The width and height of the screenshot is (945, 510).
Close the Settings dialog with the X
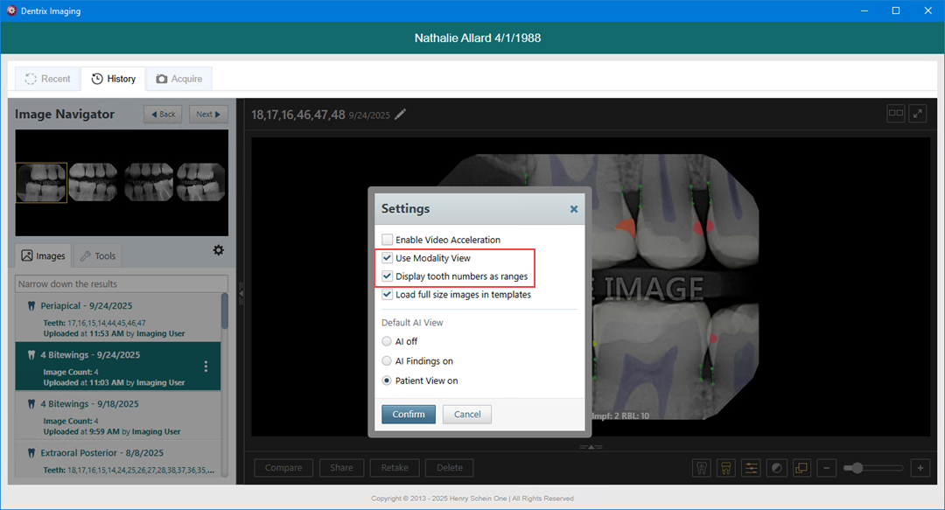[574, 209]
